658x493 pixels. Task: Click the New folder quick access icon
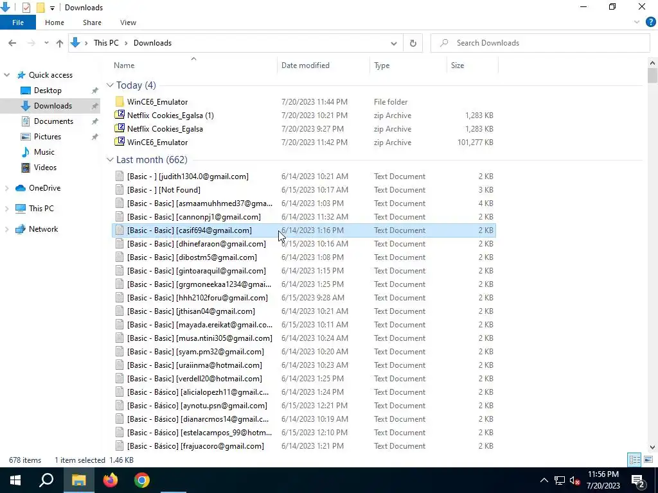(x=40, y=7)
